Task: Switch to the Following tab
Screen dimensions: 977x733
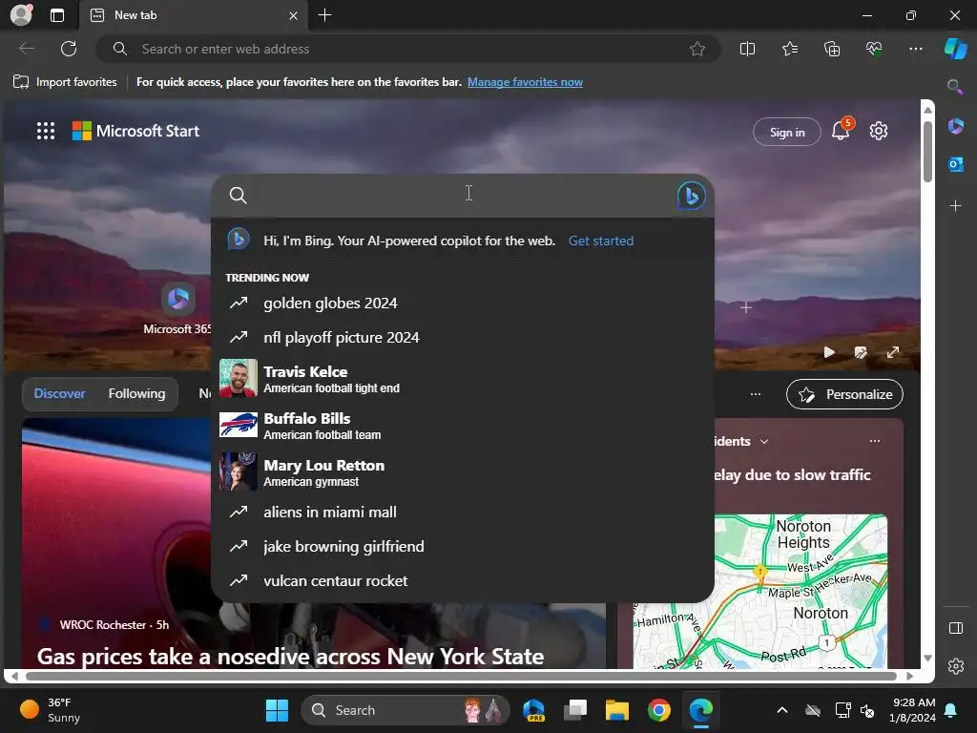Action: point(136,393)
